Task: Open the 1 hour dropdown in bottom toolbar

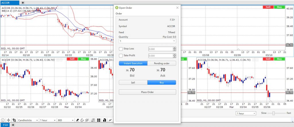Action: 48,120
